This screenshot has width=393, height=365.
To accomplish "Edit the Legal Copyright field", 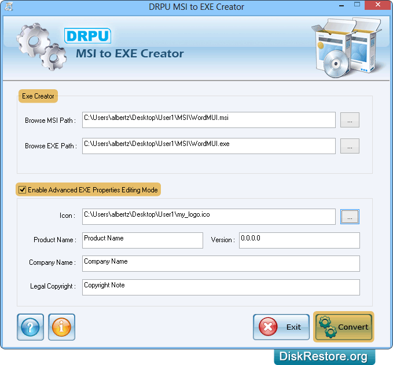I will click(221, 287).
